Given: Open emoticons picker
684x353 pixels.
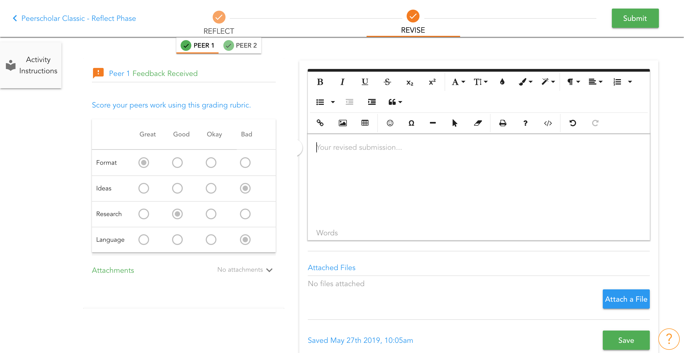Looking at the screenshot, I should [390, 123].
